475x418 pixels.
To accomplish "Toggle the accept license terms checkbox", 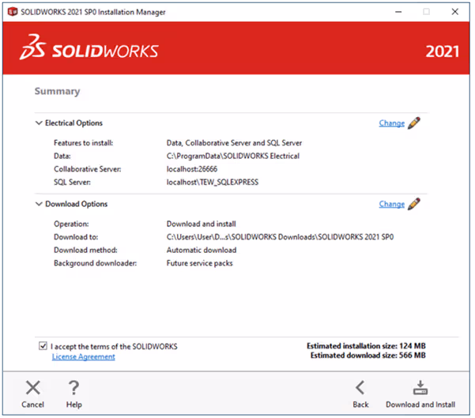I will (x=43, y=346).
